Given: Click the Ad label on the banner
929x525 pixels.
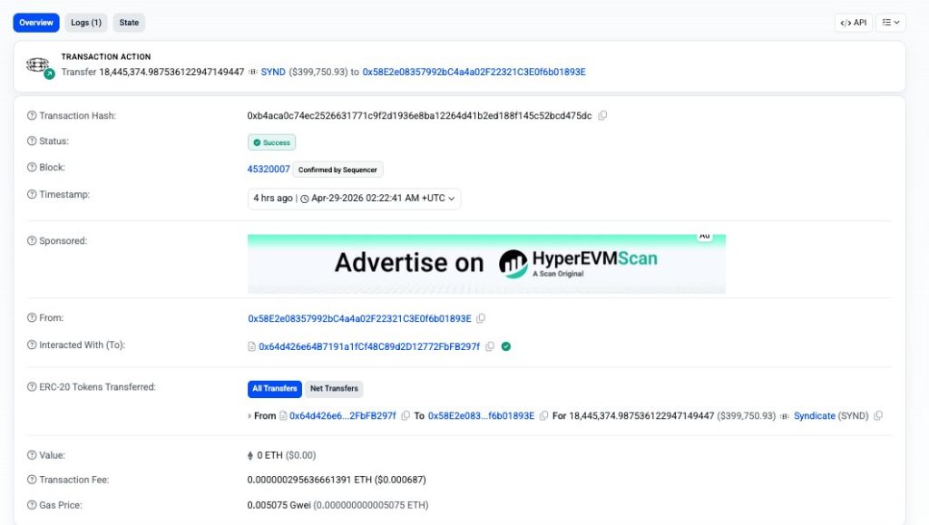Looking at the screenshot, I should click(x=705, y=235).
